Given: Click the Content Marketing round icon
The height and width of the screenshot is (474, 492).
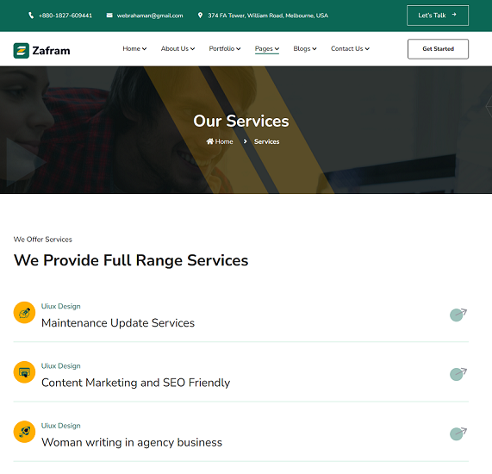Looking at the screenshot, I should [24, 372].
